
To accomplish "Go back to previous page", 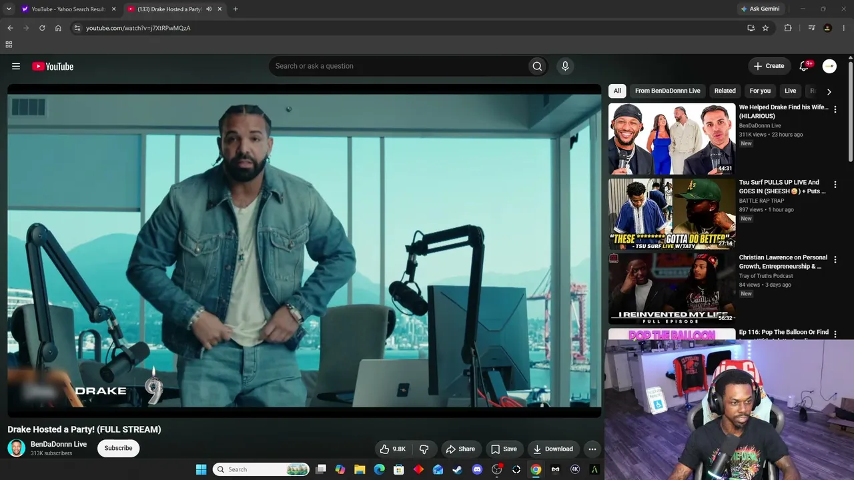I will pos(10,28).
